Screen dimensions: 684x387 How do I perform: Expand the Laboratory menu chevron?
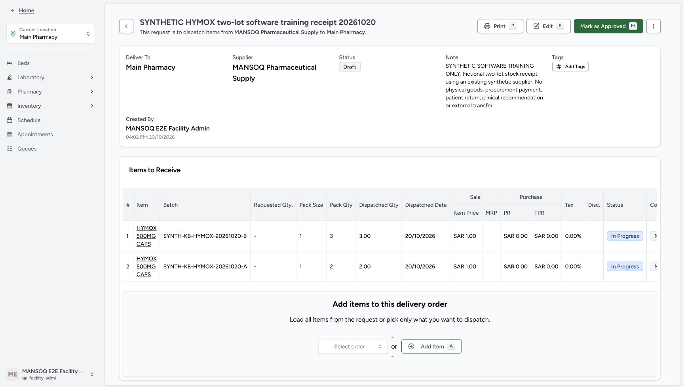[92, 77]
